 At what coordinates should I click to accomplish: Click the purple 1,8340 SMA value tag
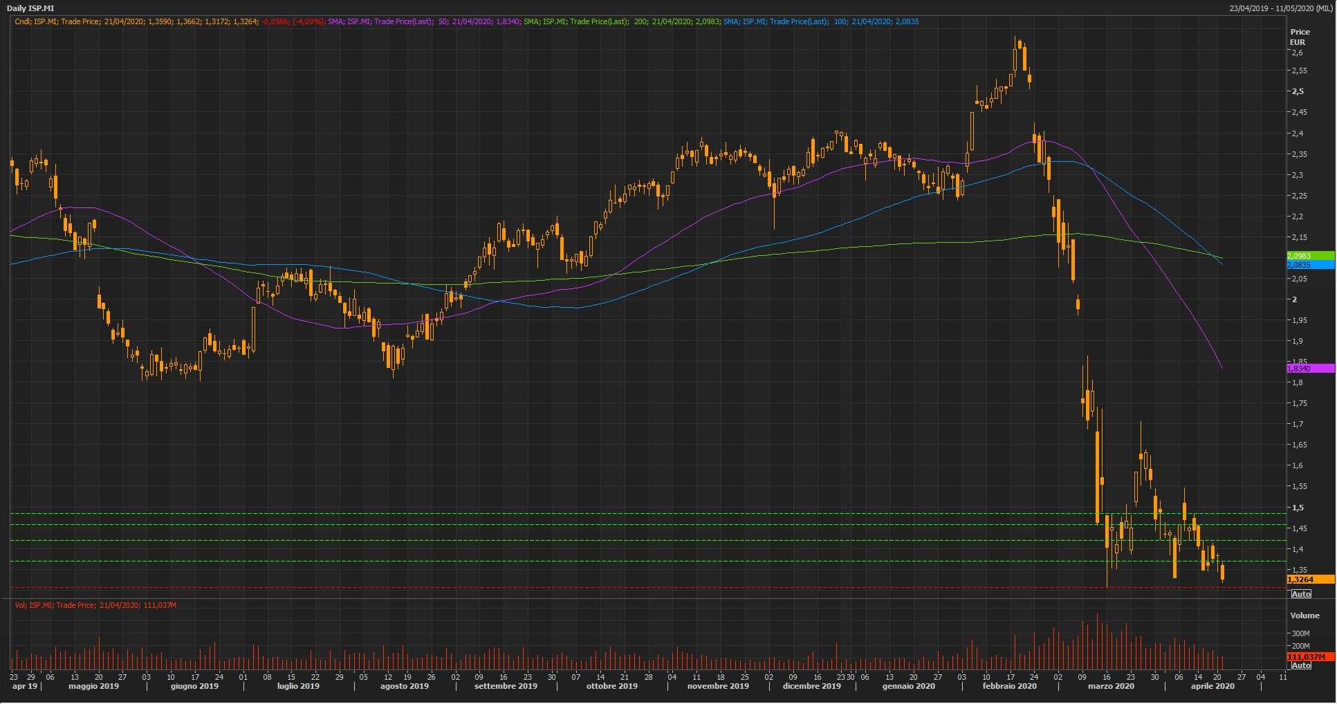(1309, 369)
